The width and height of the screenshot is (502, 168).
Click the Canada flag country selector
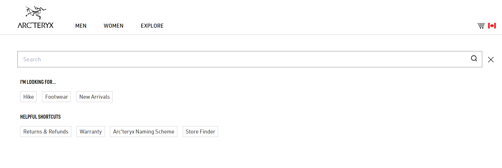(x=492, y=26)
